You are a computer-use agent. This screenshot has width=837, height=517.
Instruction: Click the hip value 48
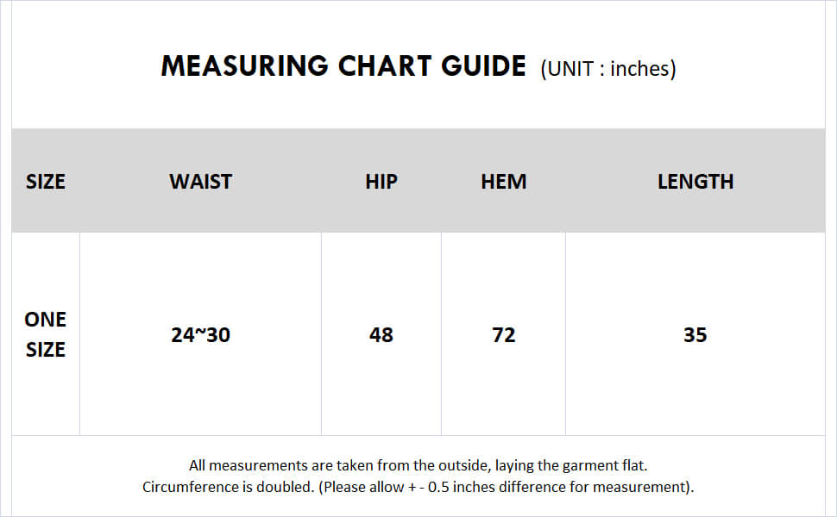(x=381, y=334)
